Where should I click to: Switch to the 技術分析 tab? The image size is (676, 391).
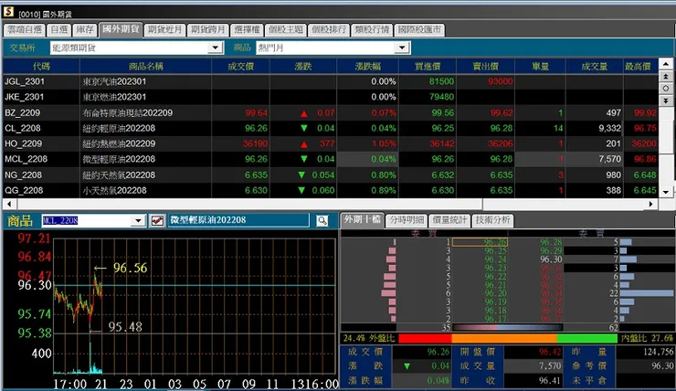tap(492, 220)
